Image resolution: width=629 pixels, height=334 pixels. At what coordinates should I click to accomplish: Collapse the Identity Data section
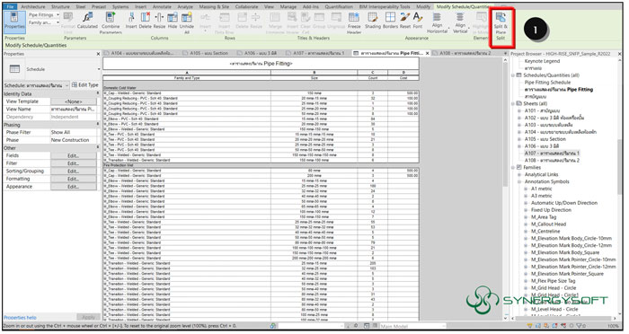[x=98, y=93]
